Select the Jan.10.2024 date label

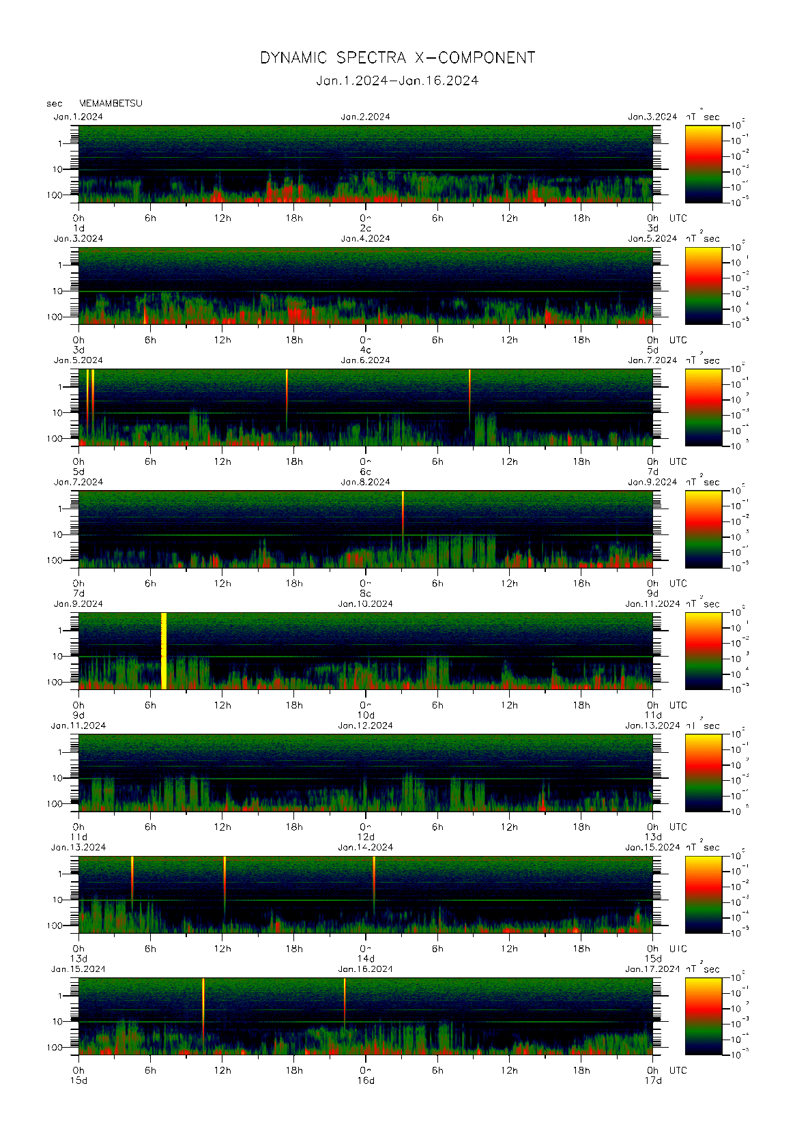click(x=366, y=603)
